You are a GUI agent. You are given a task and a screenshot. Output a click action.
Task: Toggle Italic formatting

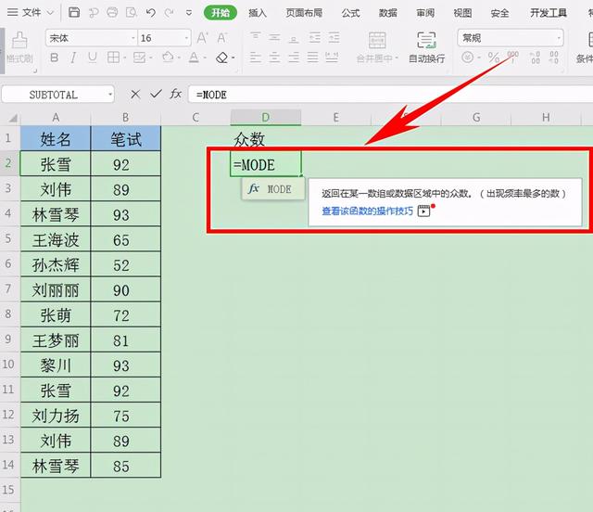click(x=73, y=58)
